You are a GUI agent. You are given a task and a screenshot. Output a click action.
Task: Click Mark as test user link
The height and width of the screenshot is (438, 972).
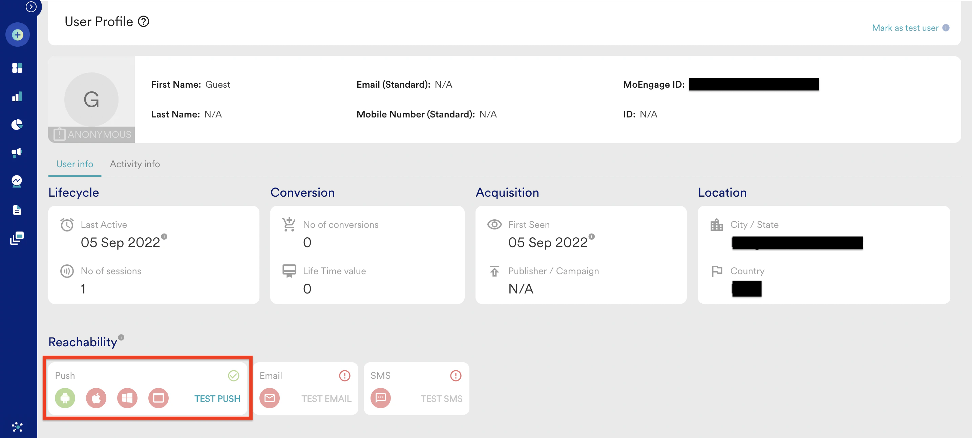click(x=905, y=28)
